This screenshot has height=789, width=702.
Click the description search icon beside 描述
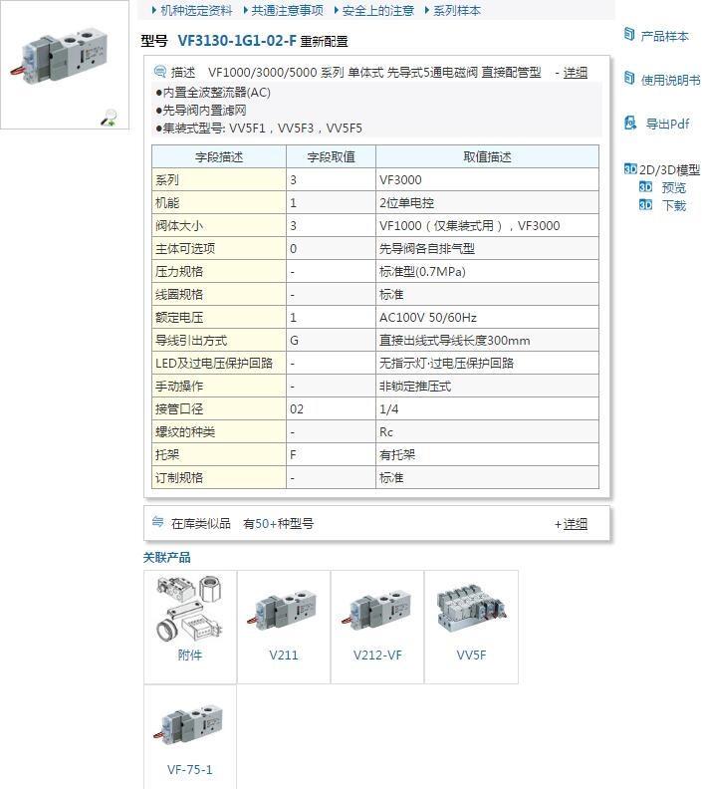(160, 72)
